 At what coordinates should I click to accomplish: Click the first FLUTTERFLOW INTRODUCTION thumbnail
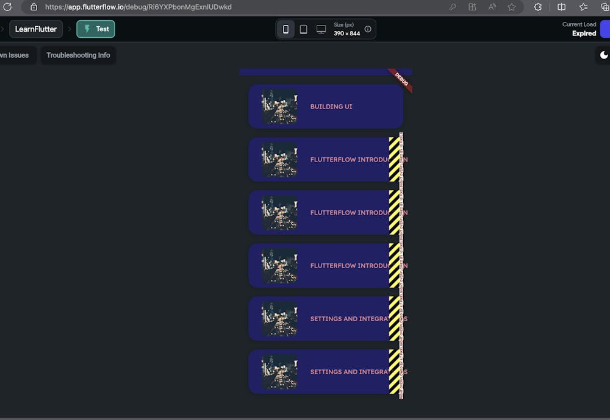coord(280,160)
